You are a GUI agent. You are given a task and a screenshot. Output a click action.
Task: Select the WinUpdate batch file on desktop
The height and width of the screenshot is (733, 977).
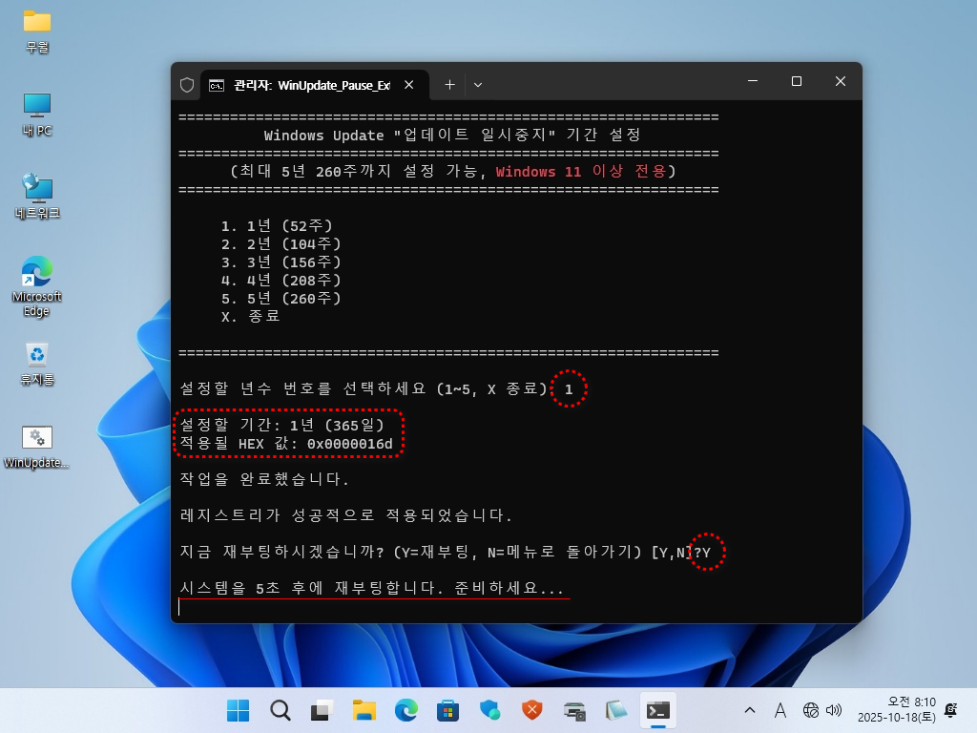pos(37,447)
